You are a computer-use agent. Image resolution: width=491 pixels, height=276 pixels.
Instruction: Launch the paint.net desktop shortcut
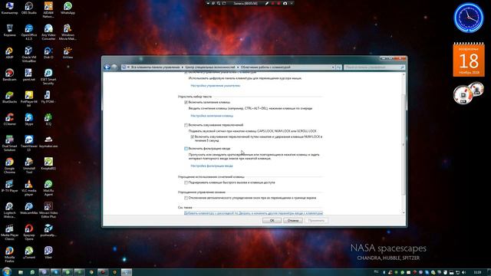[x=29, y=75]
